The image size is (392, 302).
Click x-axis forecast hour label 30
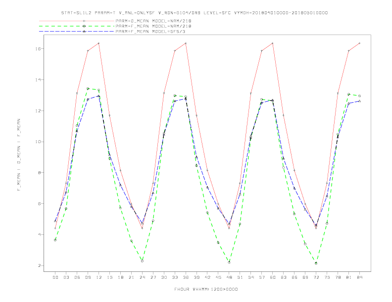[164, 277]
